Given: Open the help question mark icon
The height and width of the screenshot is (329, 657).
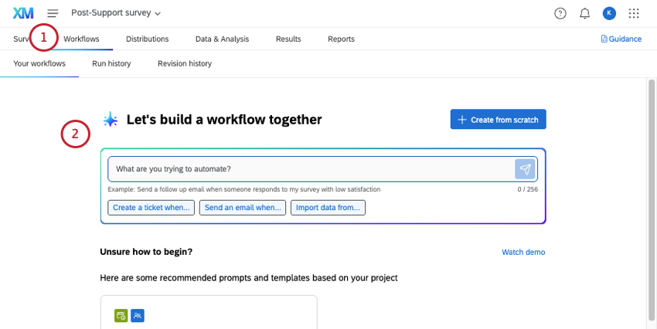Looking at the screenshot, I should [x=560, y=13].
